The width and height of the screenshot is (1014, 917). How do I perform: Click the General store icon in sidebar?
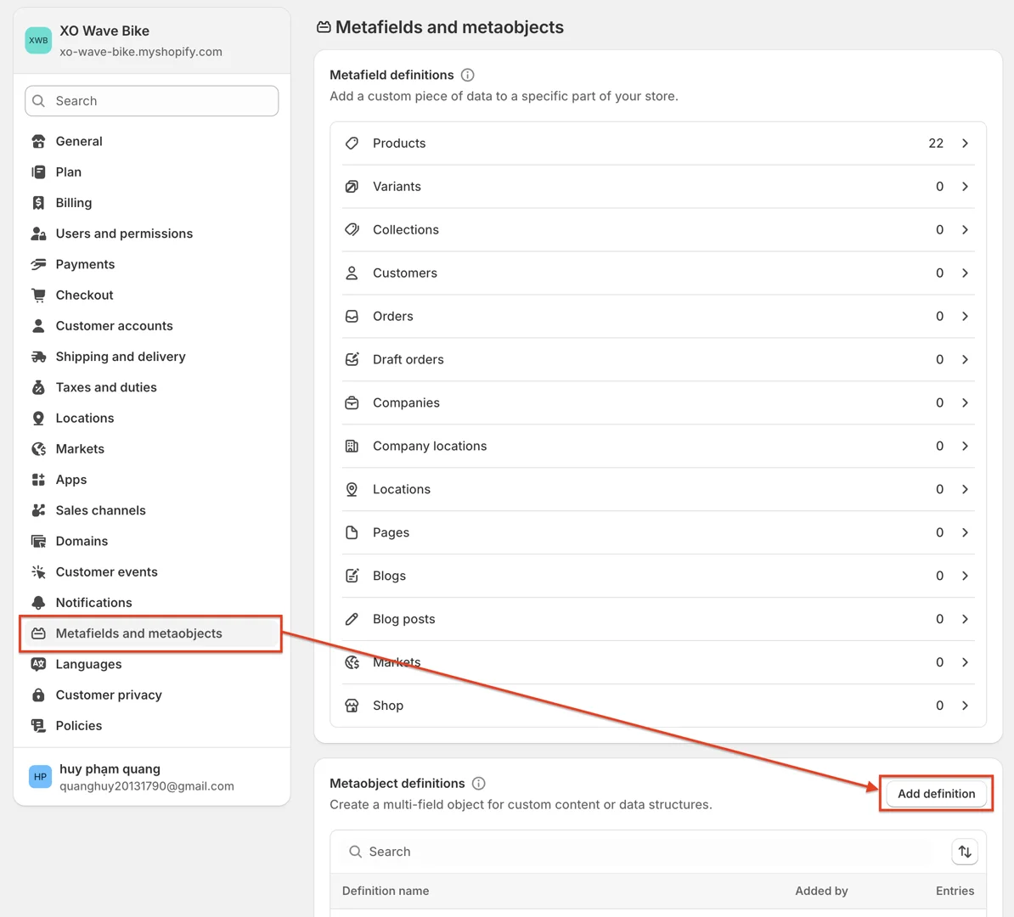39,141
